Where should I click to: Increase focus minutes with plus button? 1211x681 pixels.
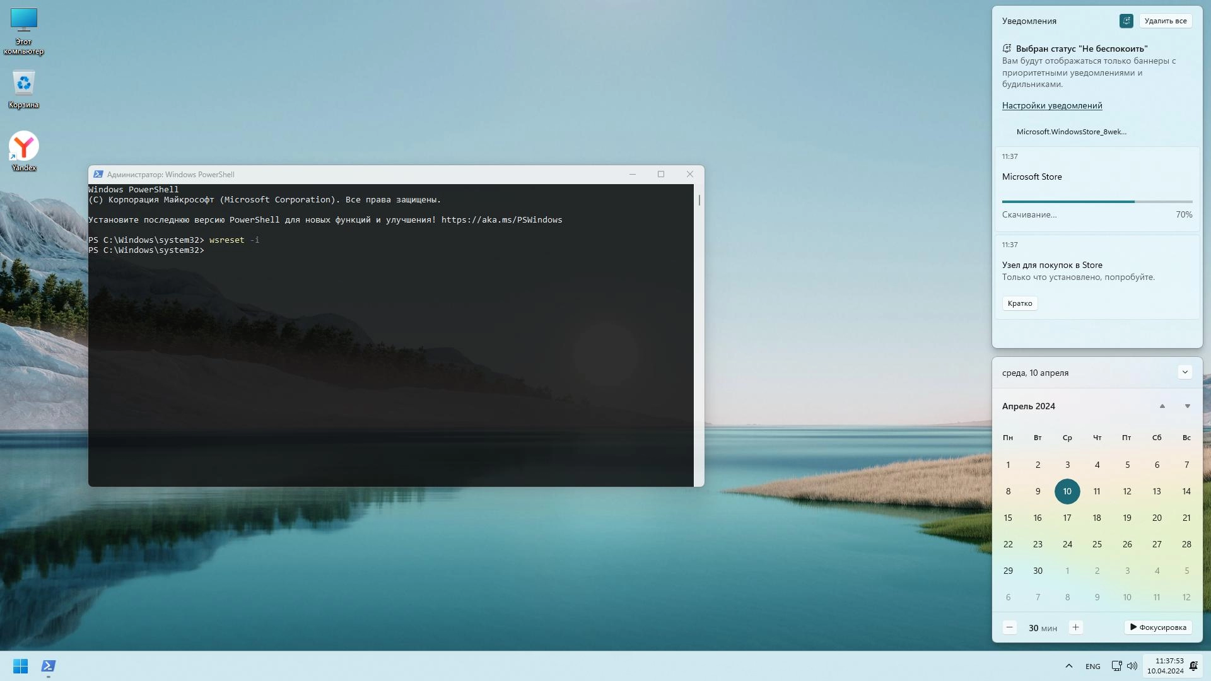coord(1075,627)
